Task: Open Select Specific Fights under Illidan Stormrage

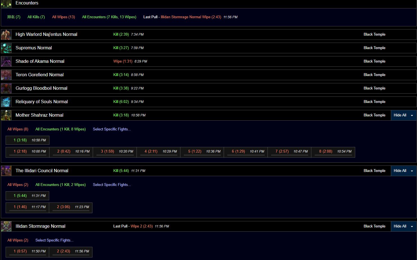Action: pyautogui.click(x=54, y=240)
